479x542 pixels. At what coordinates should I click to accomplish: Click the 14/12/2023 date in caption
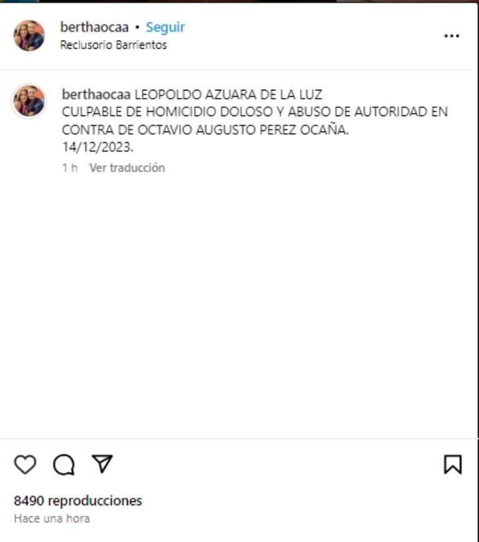click(x=98, y=147)
